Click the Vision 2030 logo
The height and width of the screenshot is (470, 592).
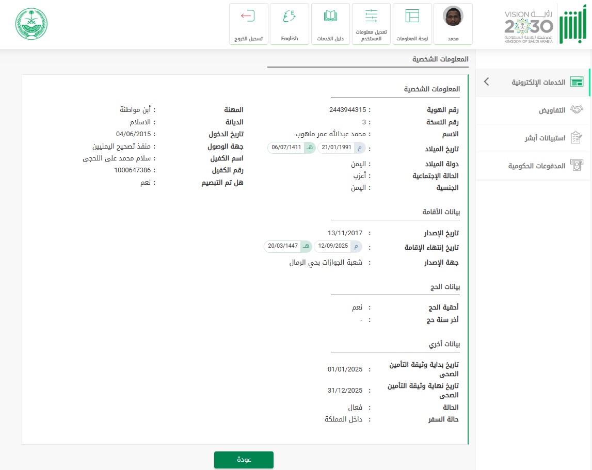click(529, 26)
